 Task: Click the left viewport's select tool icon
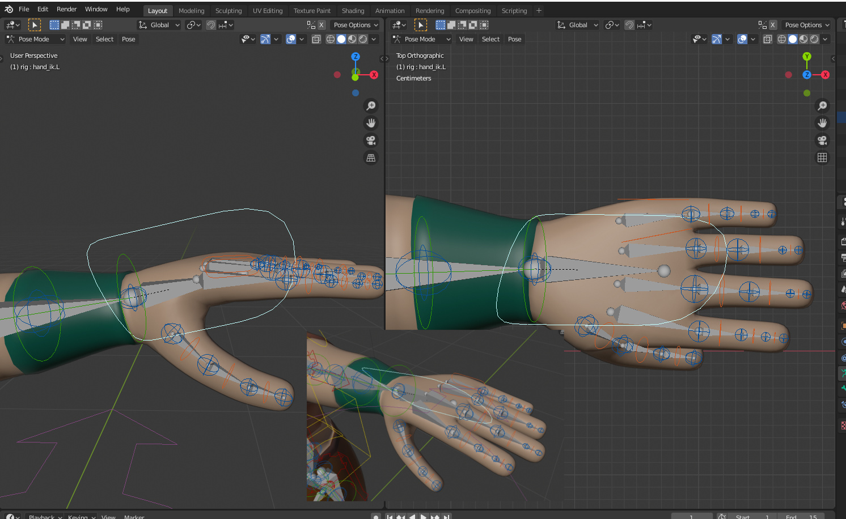coord(34,25)
